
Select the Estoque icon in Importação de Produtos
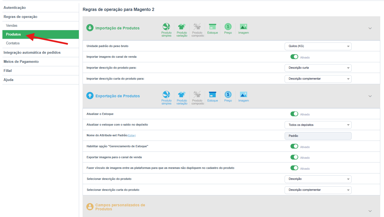coord(212,27)
